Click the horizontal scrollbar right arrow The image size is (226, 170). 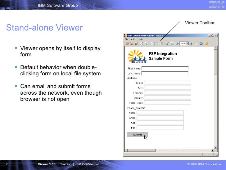(213, 150)
